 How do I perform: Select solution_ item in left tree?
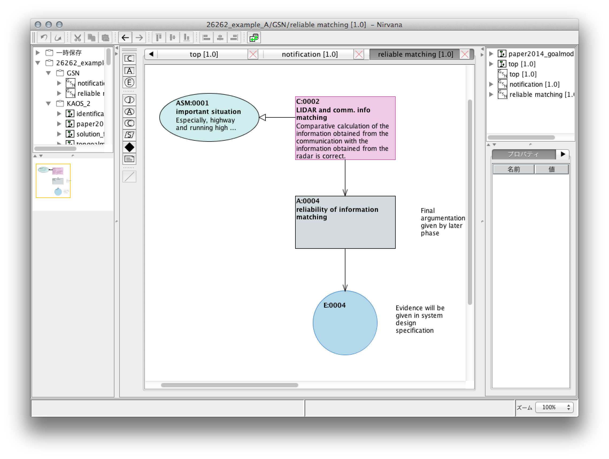click(85, 134)
